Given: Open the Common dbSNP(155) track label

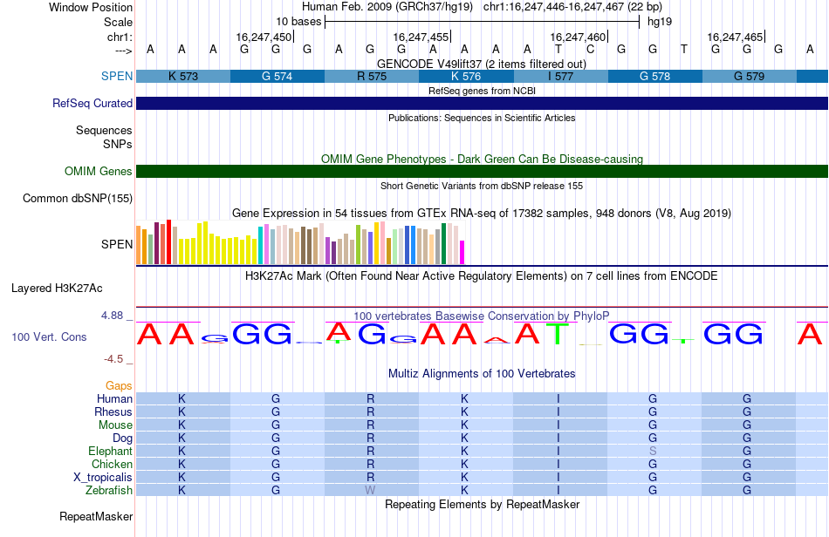Looking at the screenshot, I should point(78,198).
